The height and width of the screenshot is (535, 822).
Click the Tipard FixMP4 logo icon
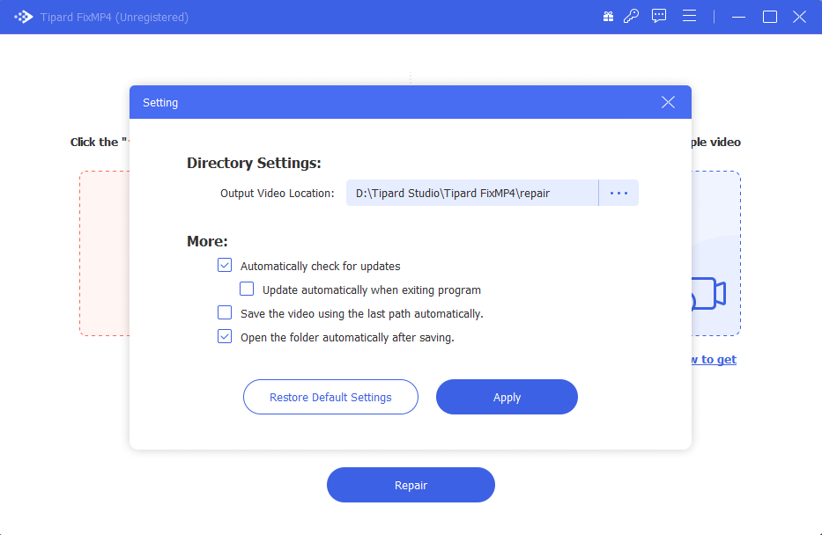pyautogui.click(x=23, y=18)
